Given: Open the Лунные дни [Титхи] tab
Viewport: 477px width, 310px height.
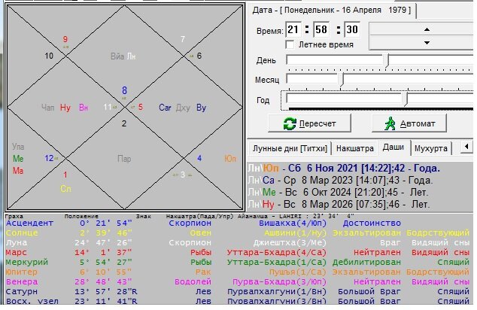Looking at the screenshot, I should 290,148.
